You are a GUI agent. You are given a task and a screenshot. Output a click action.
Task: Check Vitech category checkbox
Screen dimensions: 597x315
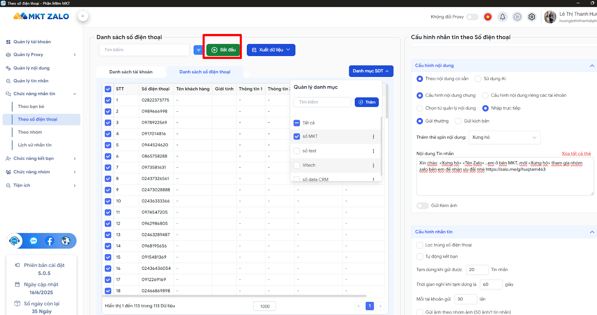pyautogui.click(x=297, y=165)
